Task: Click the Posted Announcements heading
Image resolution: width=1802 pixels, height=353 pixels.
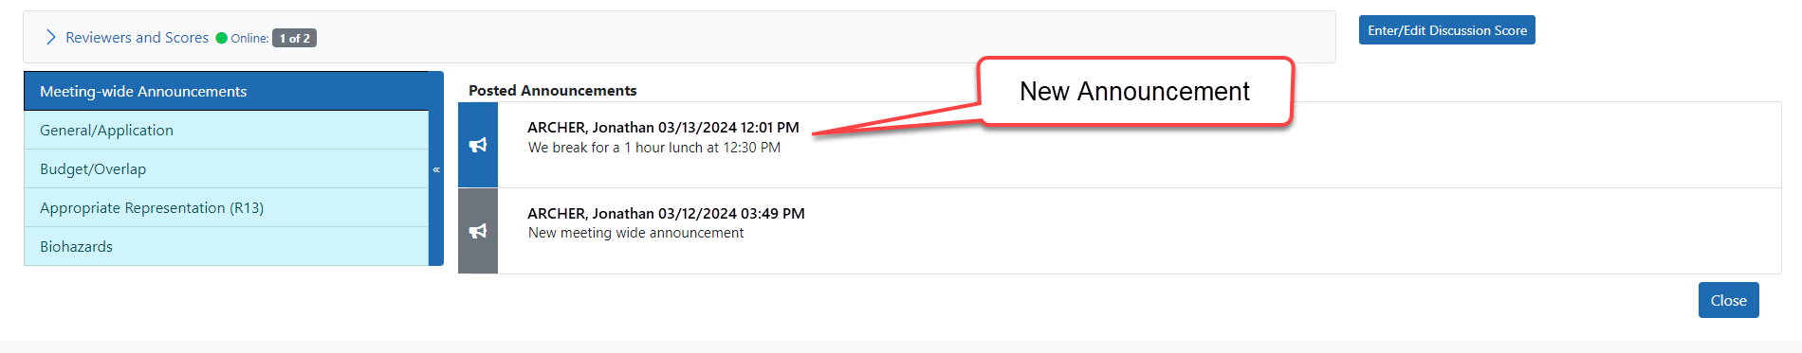Action: (552, 90)
